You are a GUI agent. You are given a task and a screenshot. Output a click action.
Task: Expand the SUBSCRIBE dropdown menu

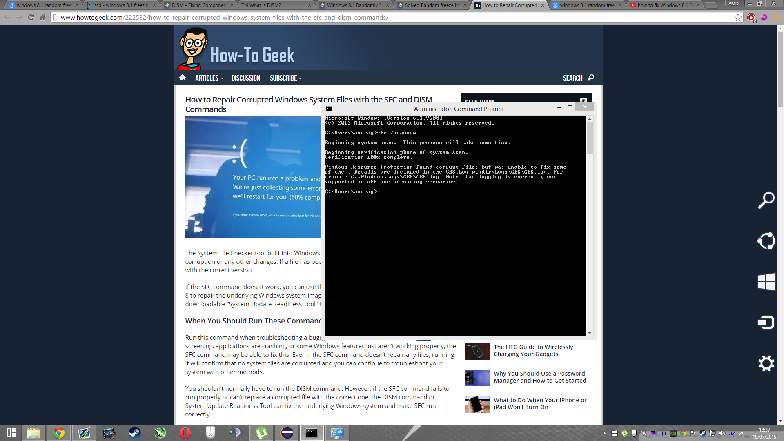coord(285,78)
